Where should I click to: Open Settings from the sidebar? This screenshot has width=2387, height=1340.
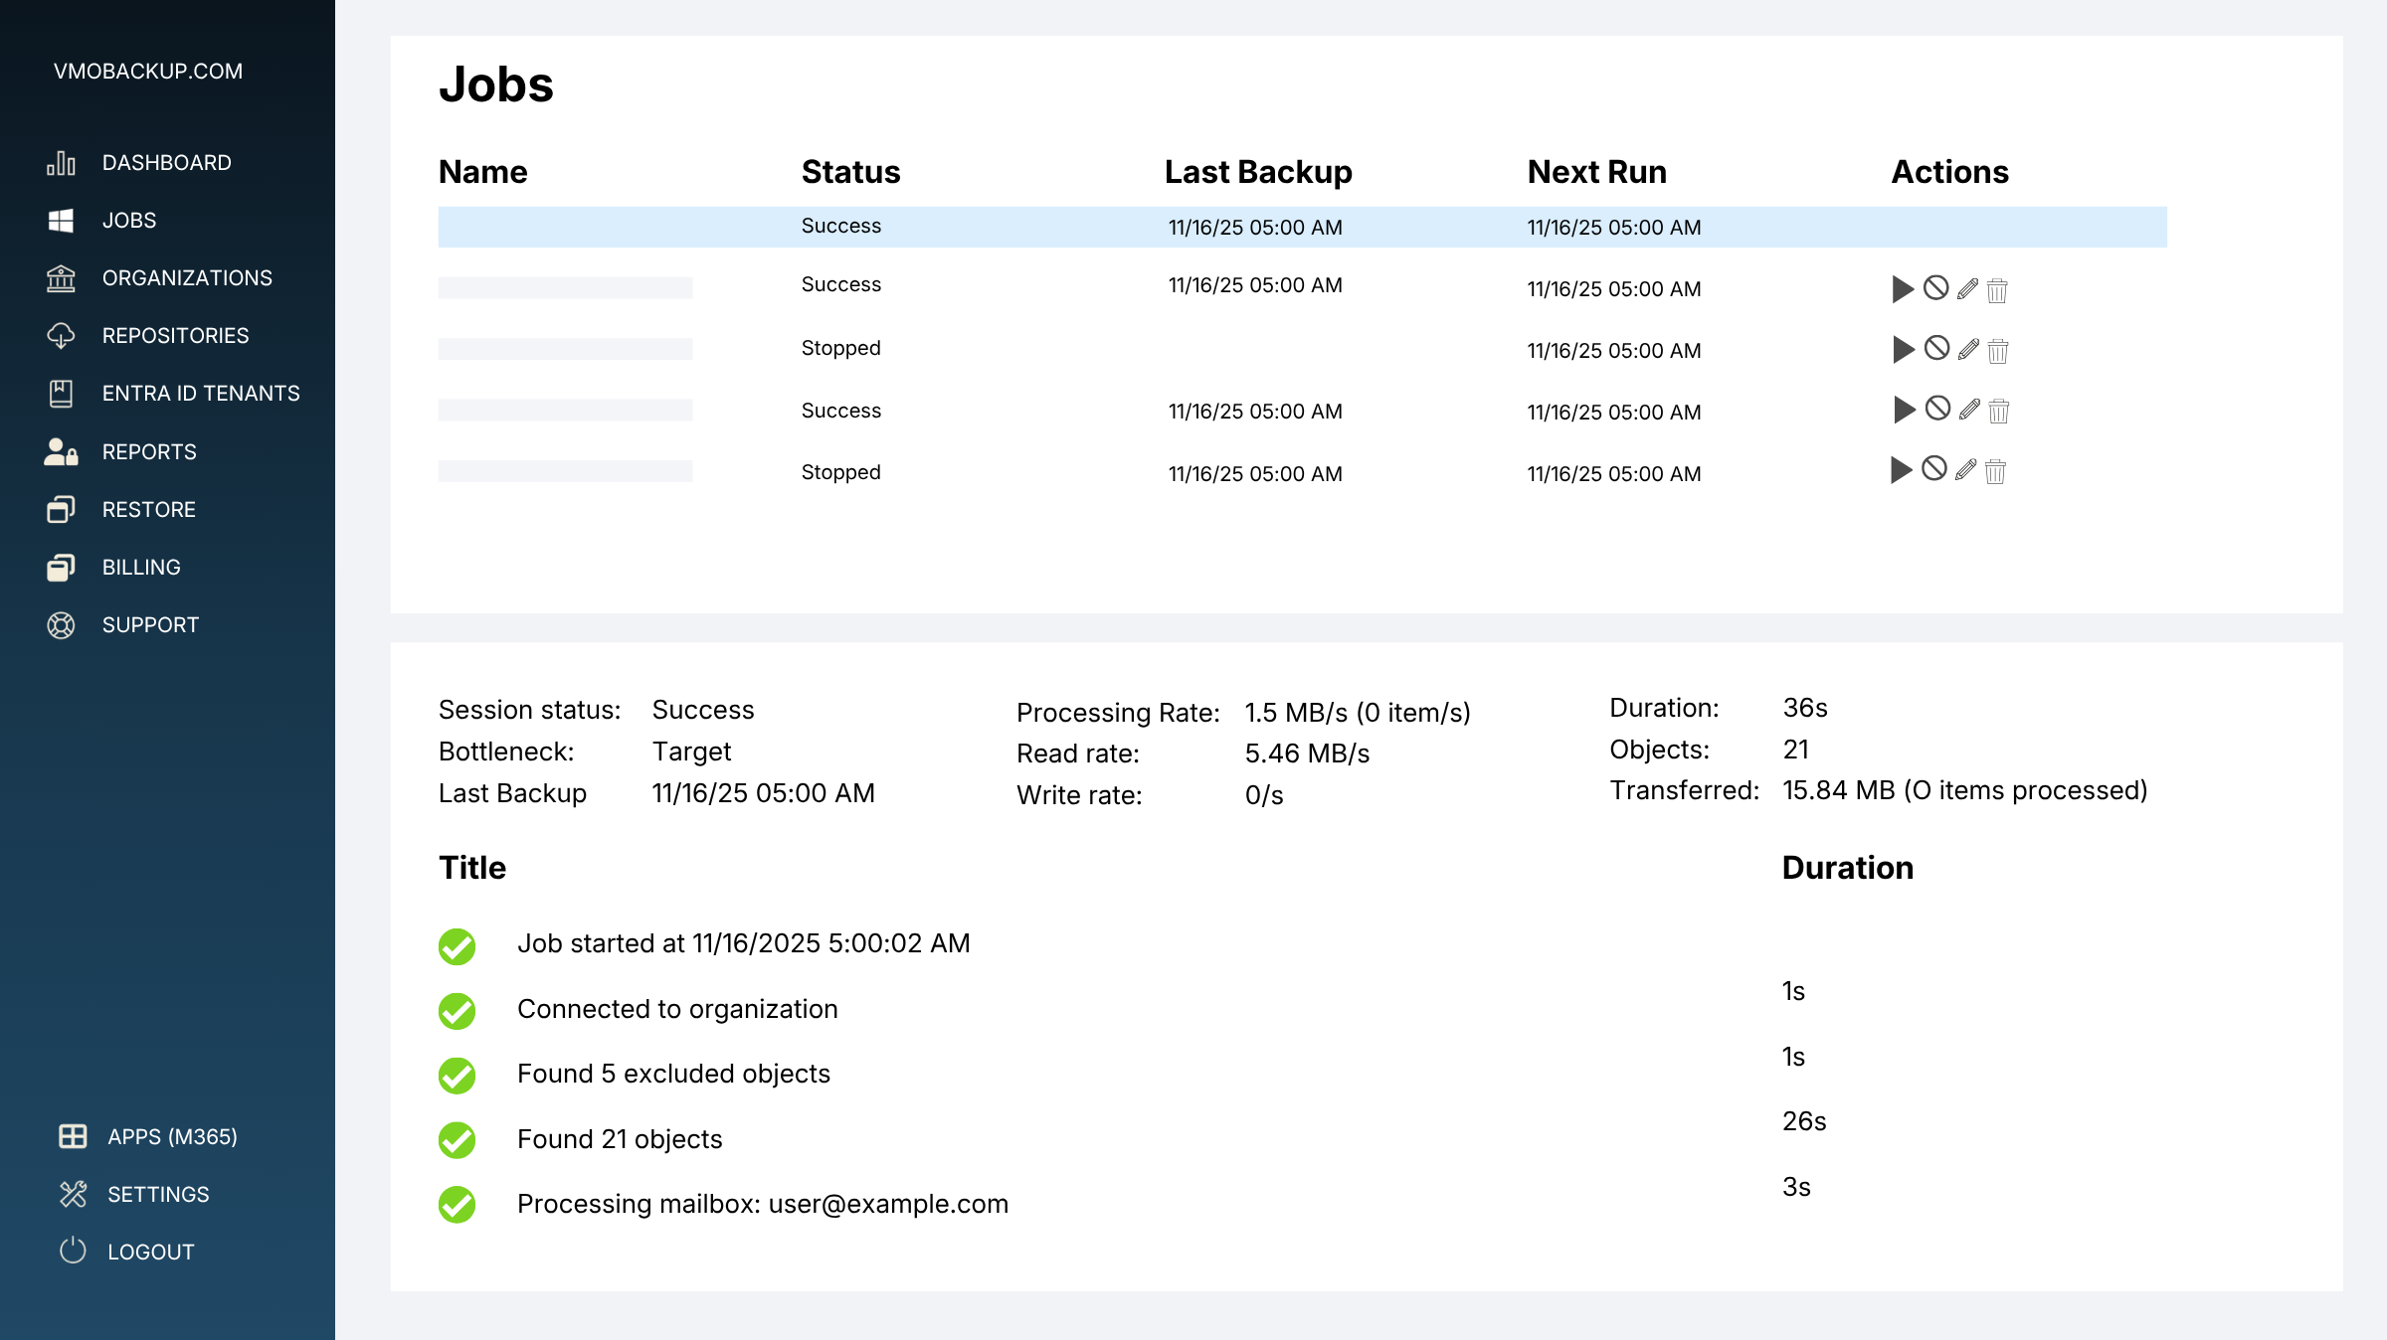158,1195
